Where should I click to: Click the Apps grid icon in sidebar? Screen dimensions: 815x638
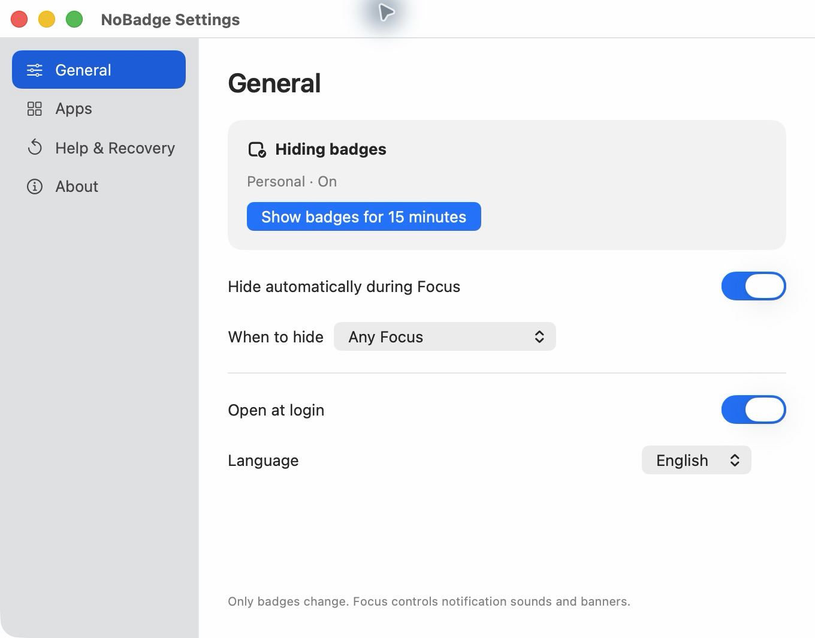click(x=35, y=109)
